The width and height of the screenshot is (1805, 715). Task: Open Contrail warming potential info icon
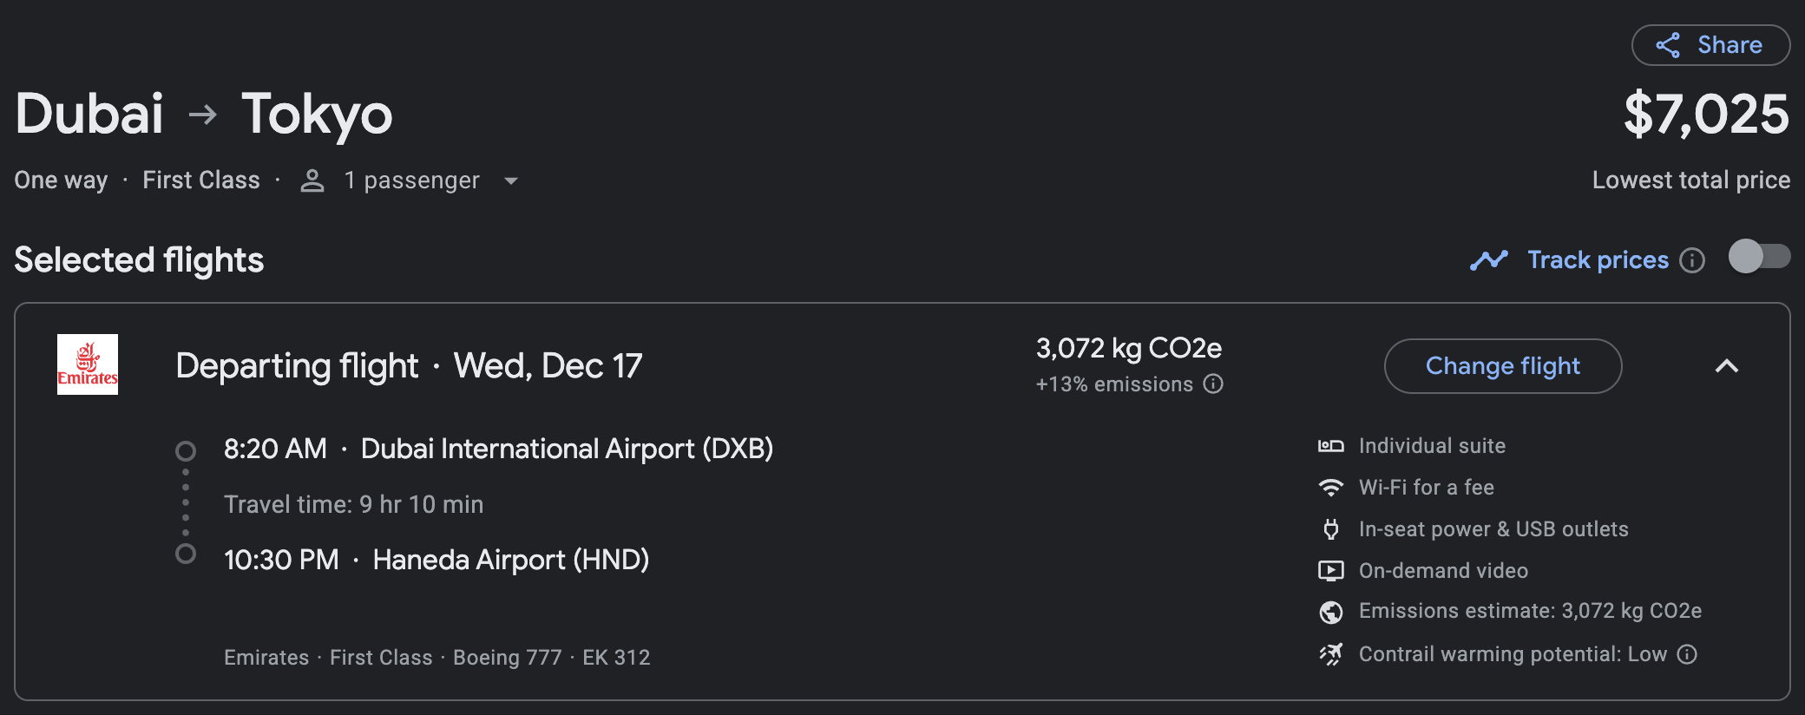click(x=1687, y=654)
